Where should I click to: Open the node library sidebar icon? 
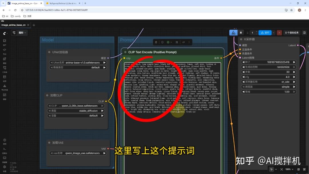pyautogui.click(x=5, y=50)
